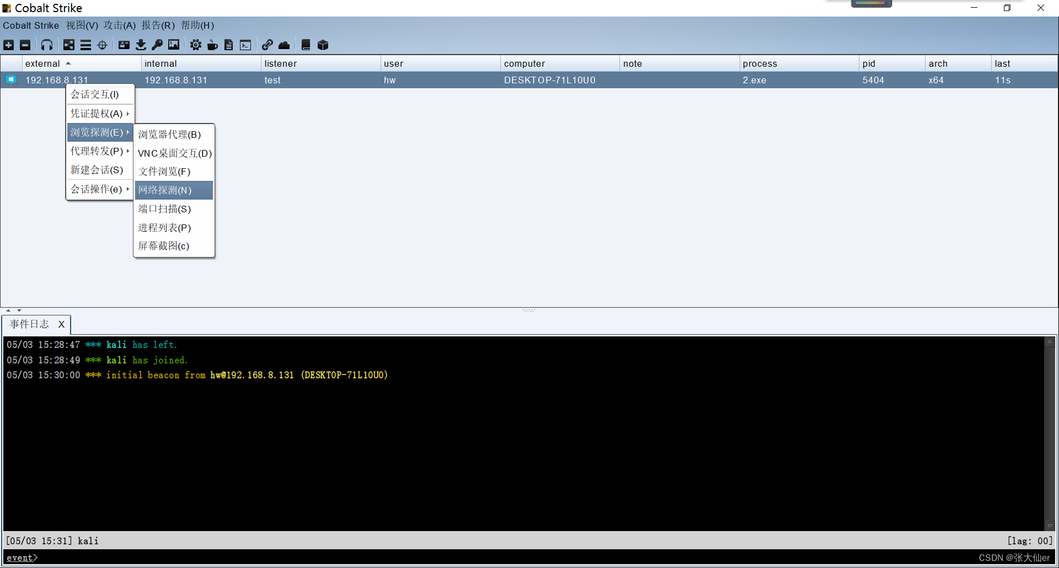The width and height of the screenshot is (1059, 568).
Task: Open the 帮助(H) menu
Action: [x=197, y=25]
